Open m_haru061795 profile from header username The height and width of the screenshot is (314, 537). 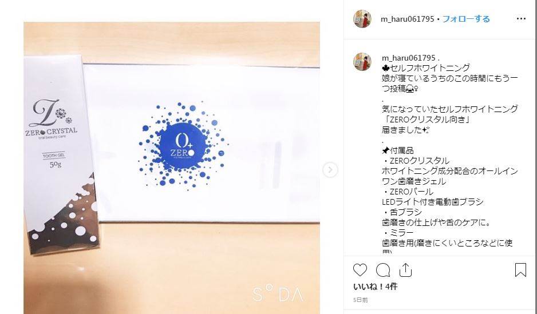coord(408,19)
